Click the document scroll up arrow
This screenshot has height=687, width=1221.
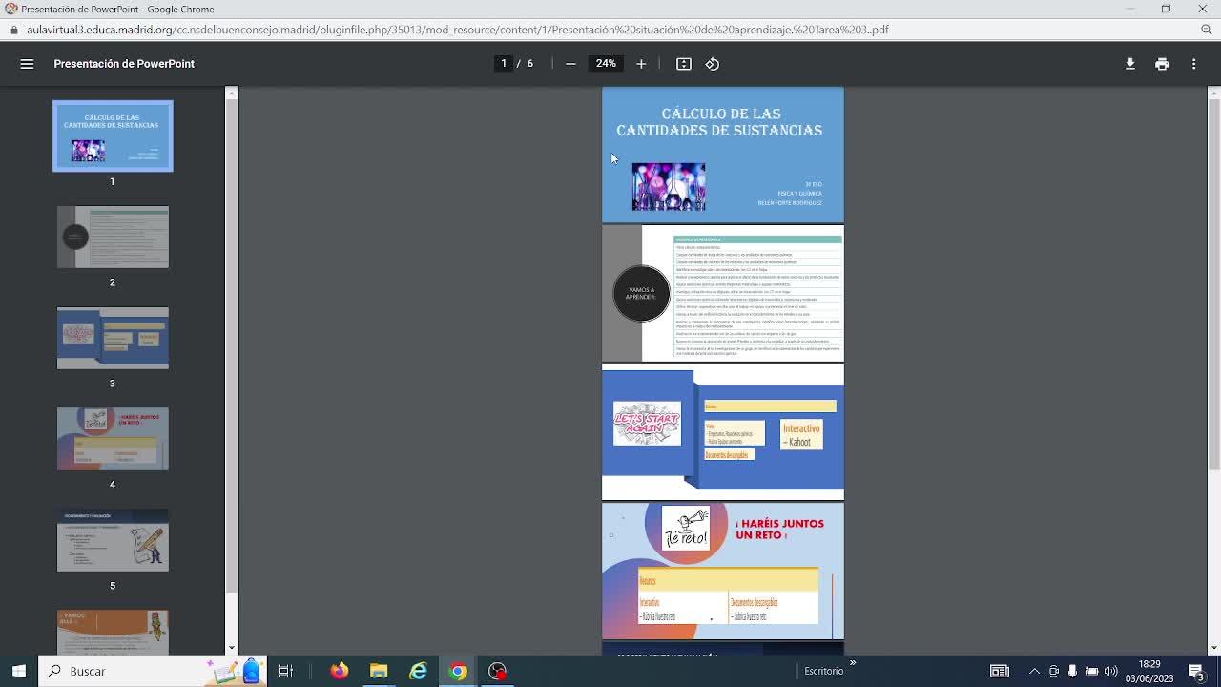coord(1213,93)
